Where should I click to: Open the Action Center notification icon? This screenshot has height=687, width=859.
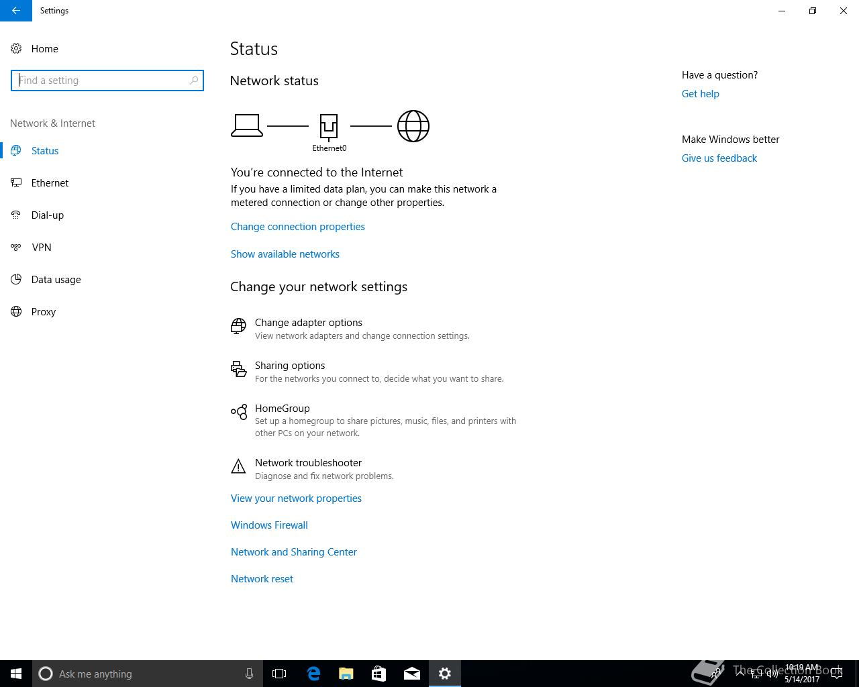pos(837,674)
